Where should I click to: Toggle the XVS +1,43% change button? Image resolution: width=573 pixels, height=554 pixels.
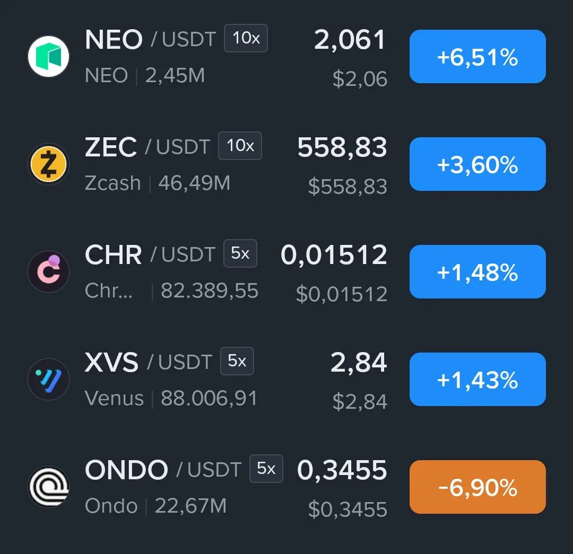tap(477, 380)
